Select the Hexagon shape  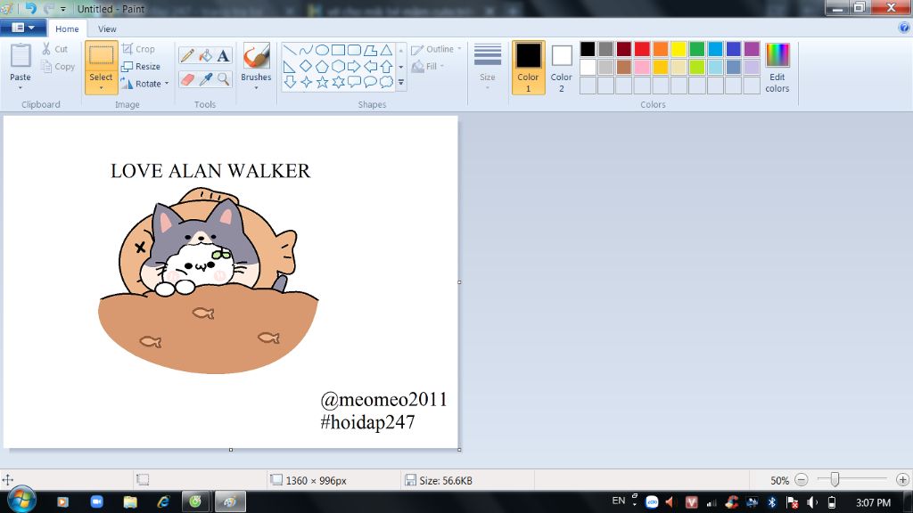click(x=338, y=67)
